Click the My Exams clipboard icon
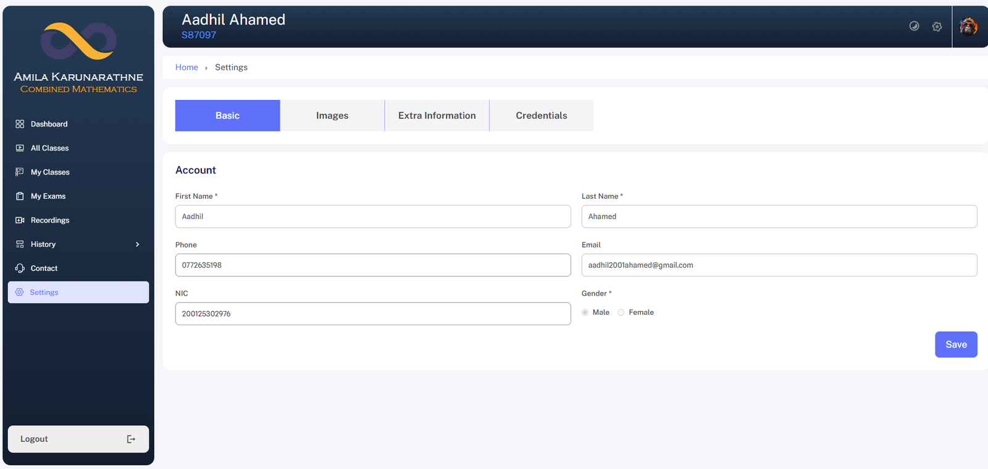 point(20,196)
